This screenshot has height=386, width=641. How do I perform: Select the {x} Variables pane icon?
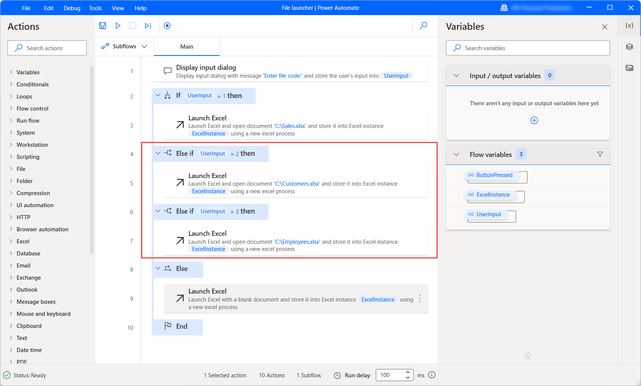pos(629,26)
